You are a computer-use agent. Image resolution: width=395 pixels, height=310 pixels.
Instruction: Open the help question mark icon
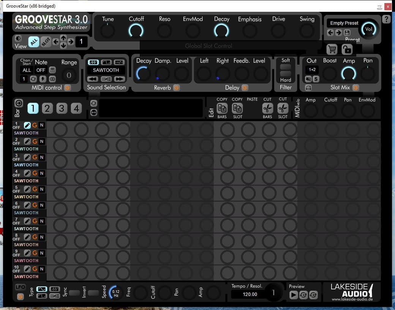point(386,19)
